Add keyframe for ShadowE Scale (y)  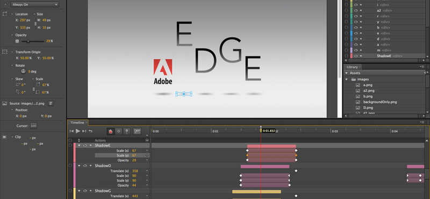(147, 155)
